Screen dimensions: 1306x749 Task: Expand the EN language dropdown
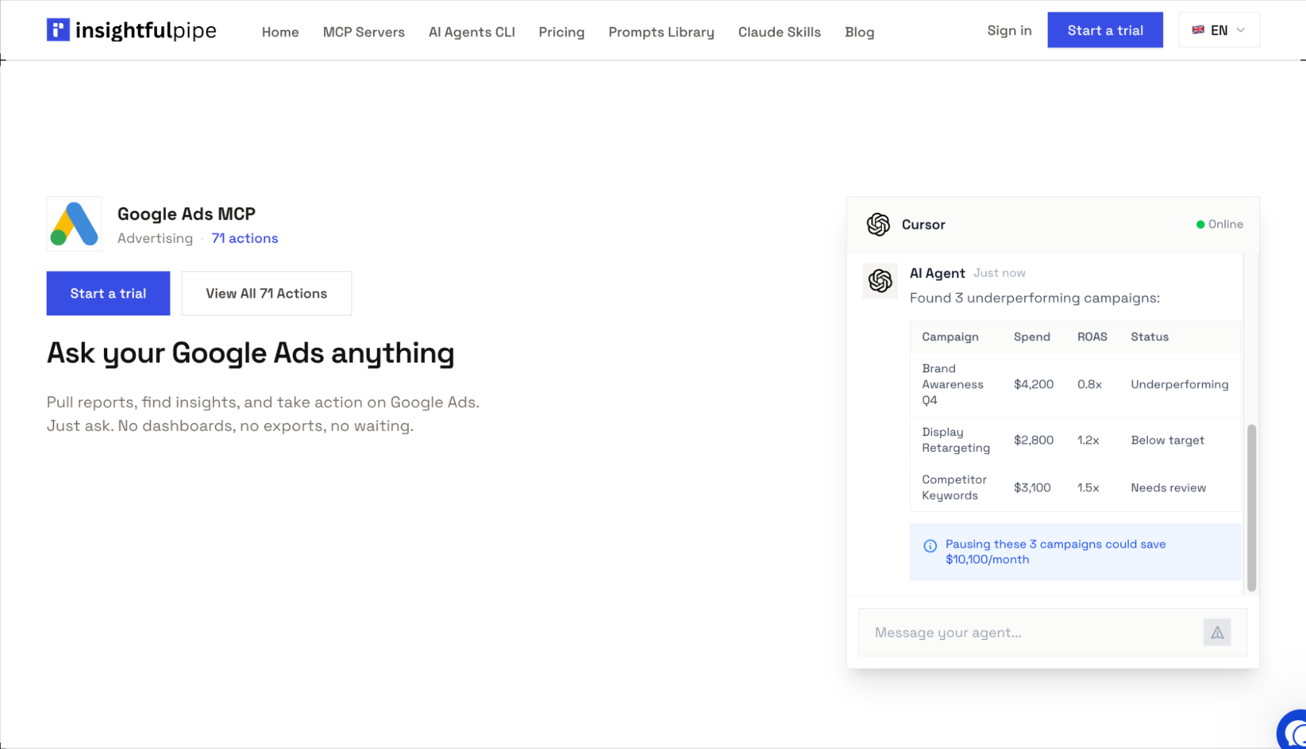pyautogui.click(x=1219, y=30)
